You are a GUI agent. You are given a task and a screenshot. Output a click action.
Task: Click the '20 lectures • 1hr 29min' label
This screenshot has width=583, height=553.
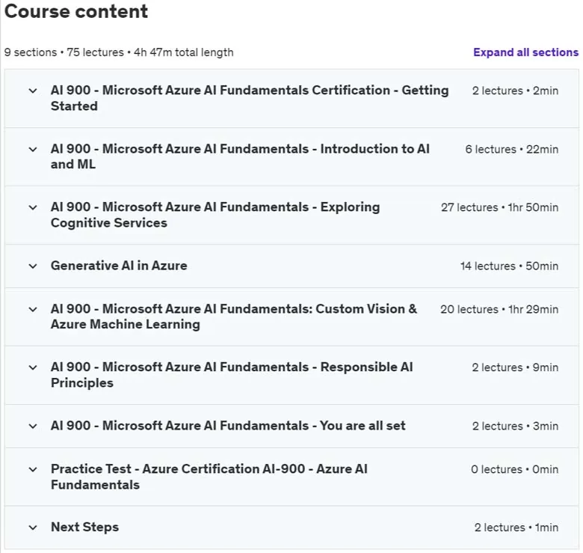pos(499,310)
